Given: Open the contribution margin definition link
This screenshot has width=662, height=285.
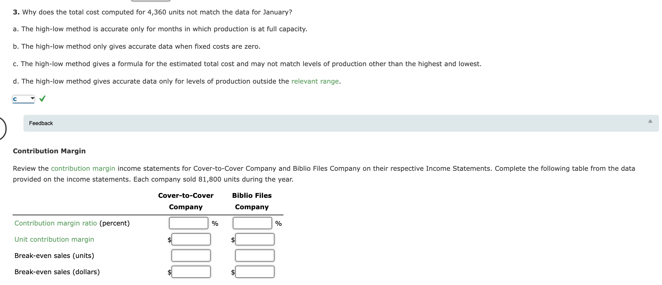Looking at the screenshot, I should pos(82,168).
